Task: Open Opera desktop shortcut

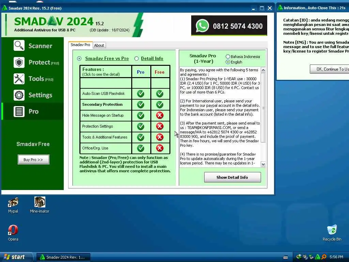Action: coord(13,233)
